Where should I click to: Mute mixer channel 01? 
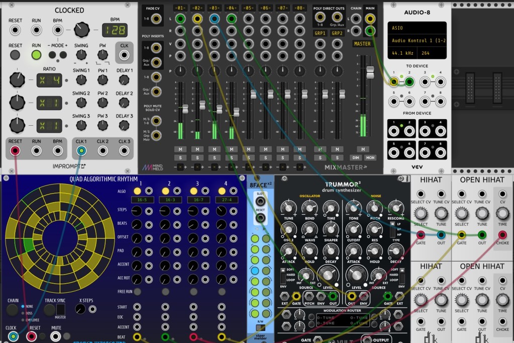pos(180,149)
